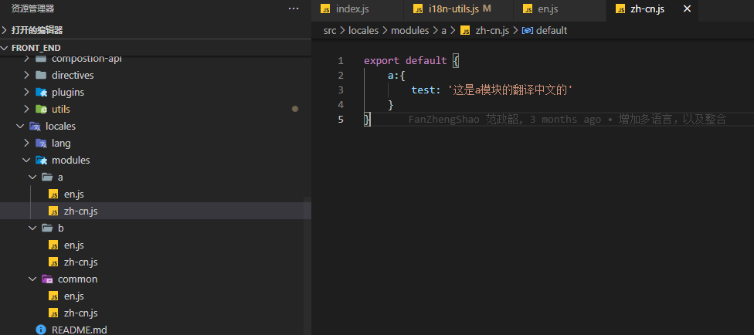Click the locales breadcrumb segment
The image size is (754, 335).
(x=363, y=30)
